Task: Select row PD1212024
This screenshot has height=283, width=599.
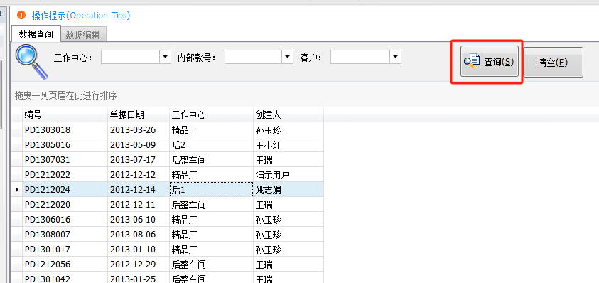Action: (x=167, y=190)
